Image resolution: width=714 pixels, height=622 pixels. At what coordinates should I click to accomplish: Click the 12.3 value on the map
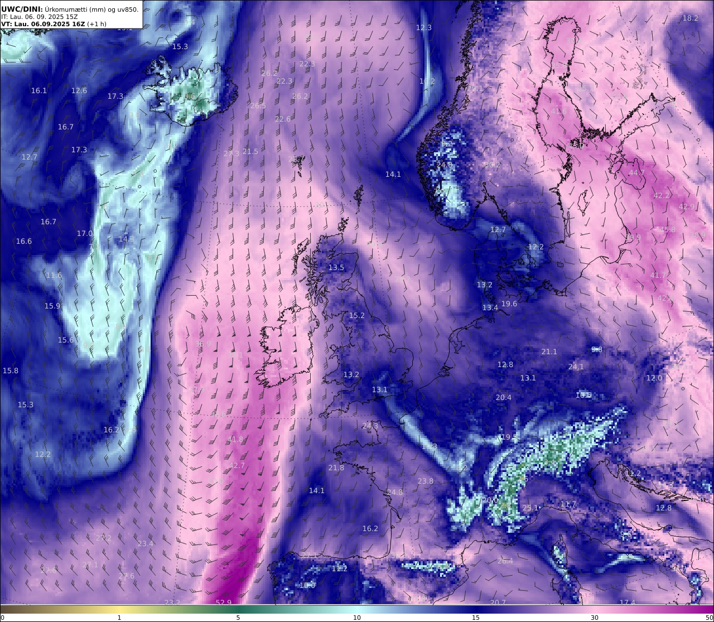pyautogui.click(x=424, y=27)
